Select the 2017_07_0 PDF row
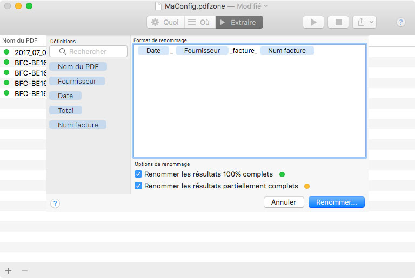This screenshot has width=415, height=278. [x=25, y=52]
